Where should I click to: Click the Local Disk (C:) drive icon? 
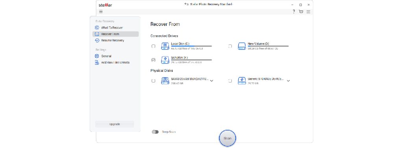[x=165, y=46]
